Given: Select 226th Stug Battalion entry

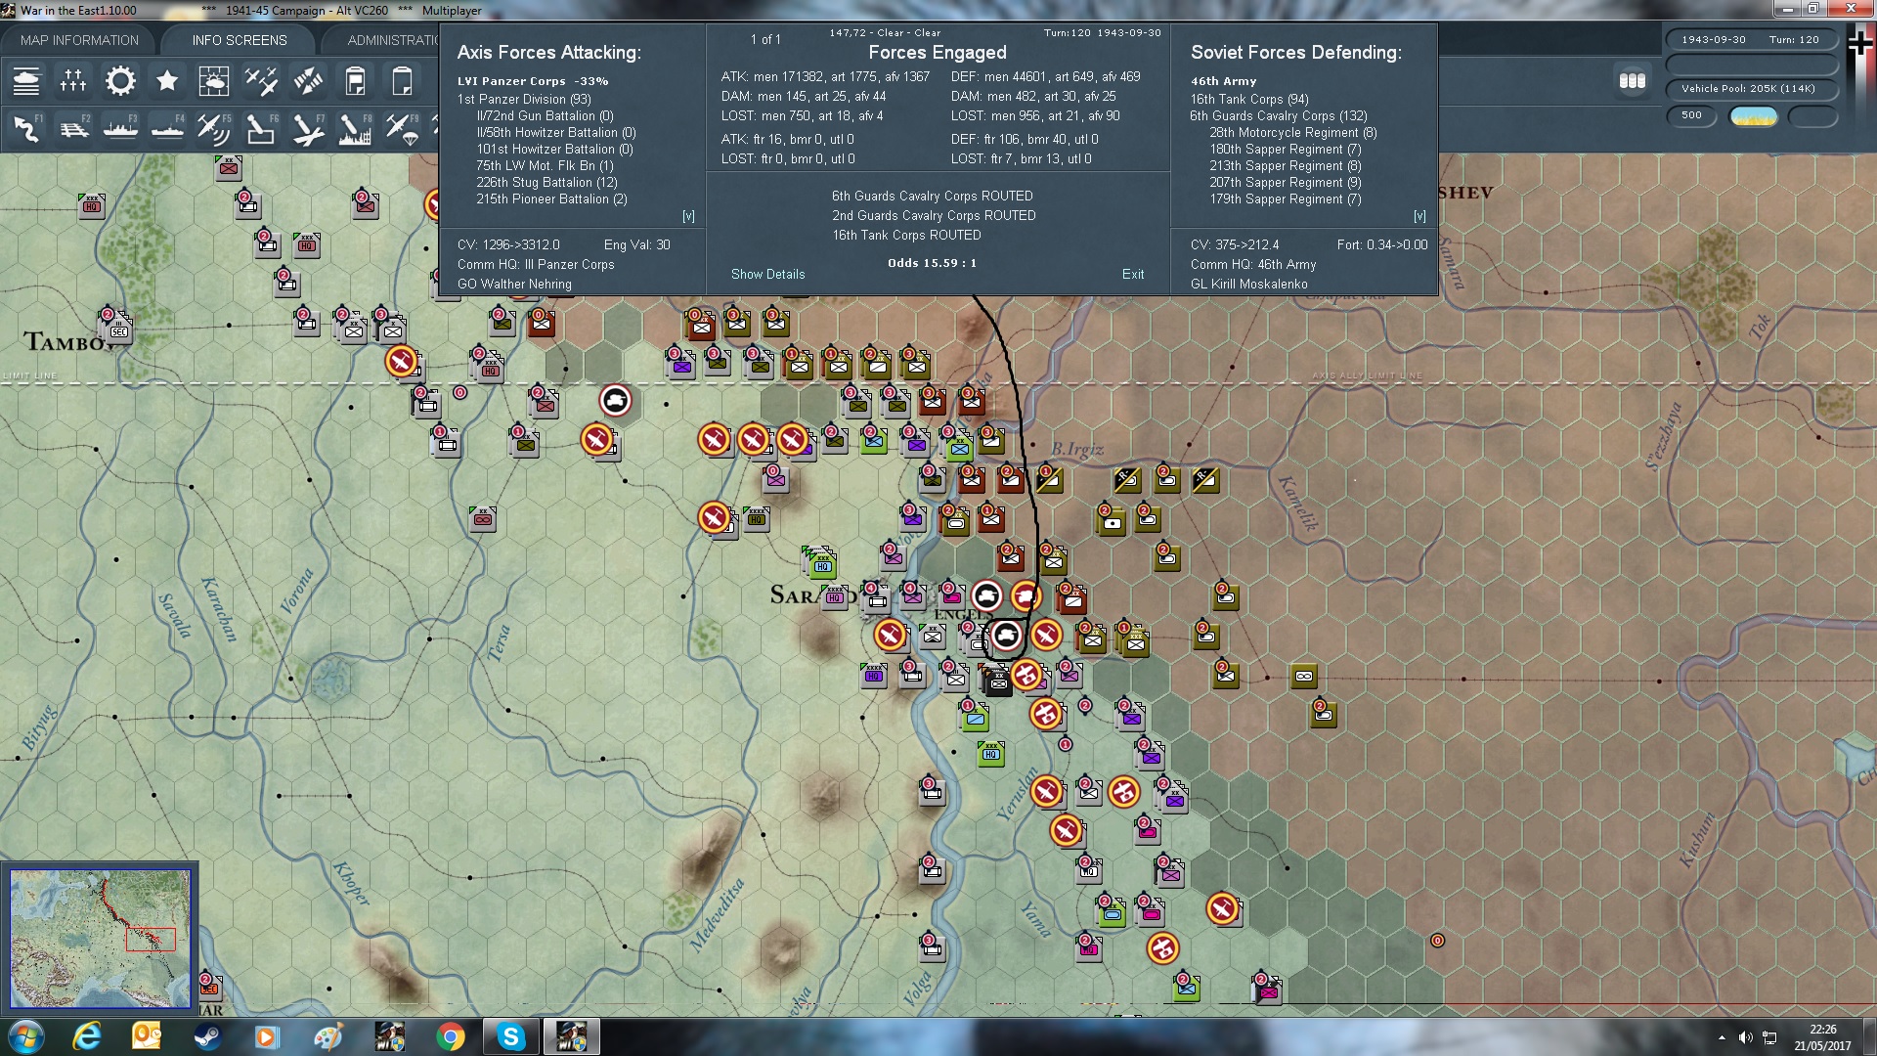Looking at the screenshot, I should [x=546, y=182].
